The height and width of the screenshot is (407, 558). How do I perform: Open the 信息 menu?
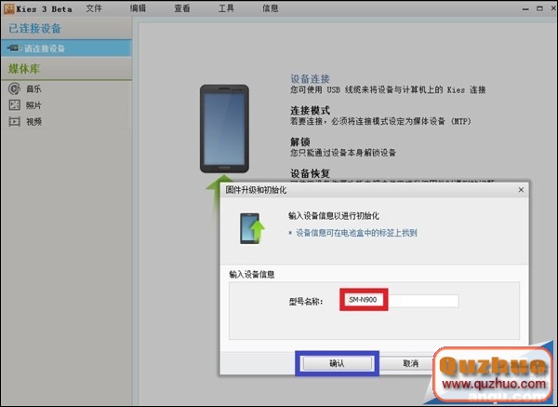270,8
